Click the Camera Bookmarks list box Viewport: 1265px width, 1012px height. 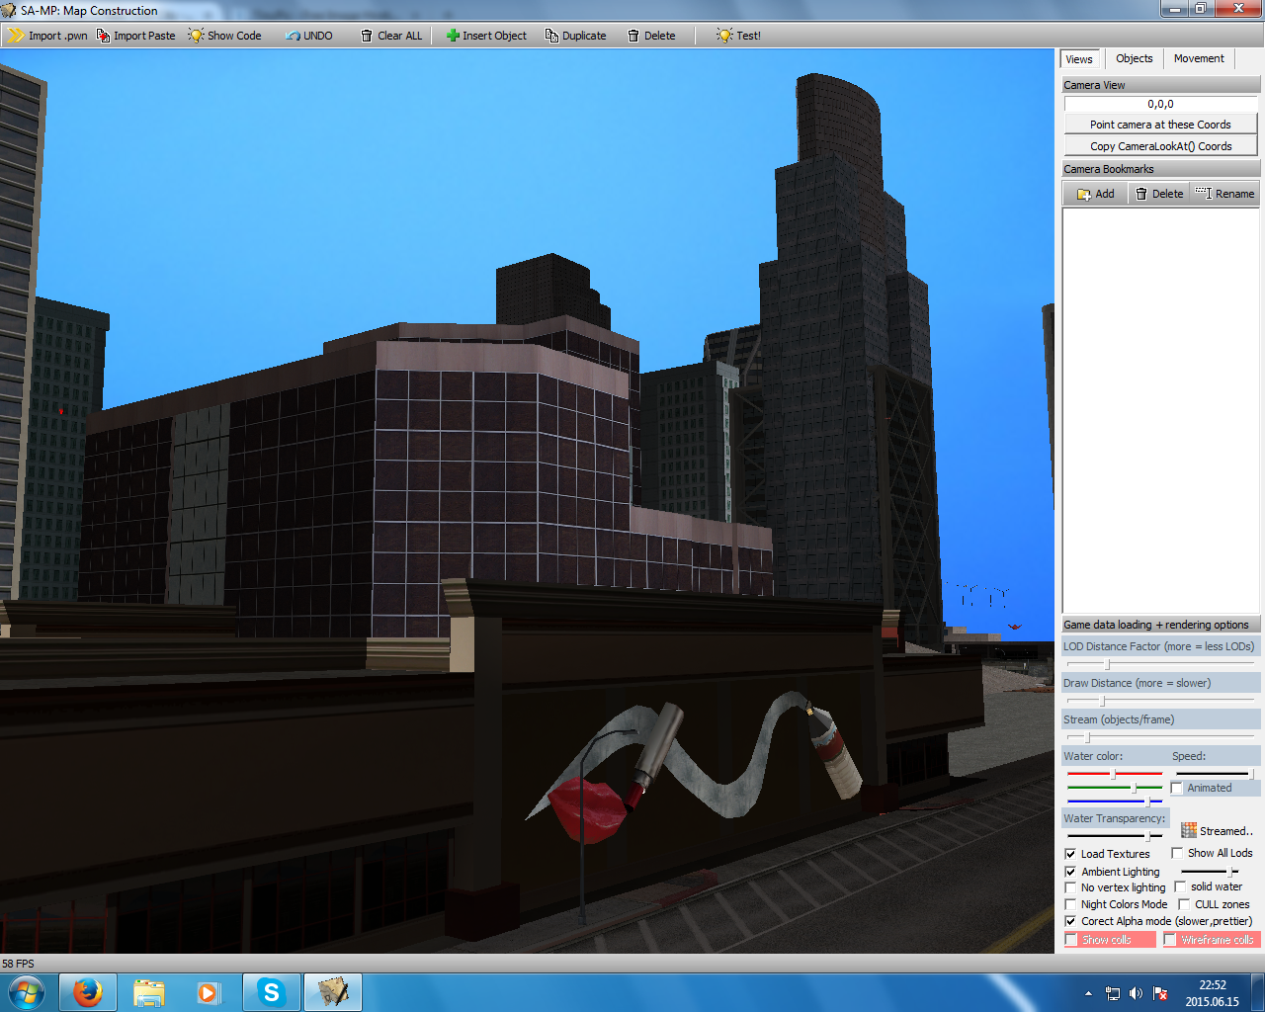point(1160,410)
